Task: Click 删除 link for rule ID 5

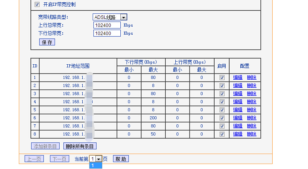Action: [x=251, y=110]
